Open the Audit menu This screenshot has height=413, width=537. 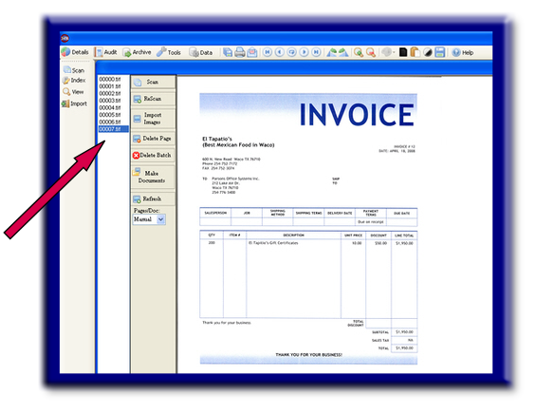106,52
